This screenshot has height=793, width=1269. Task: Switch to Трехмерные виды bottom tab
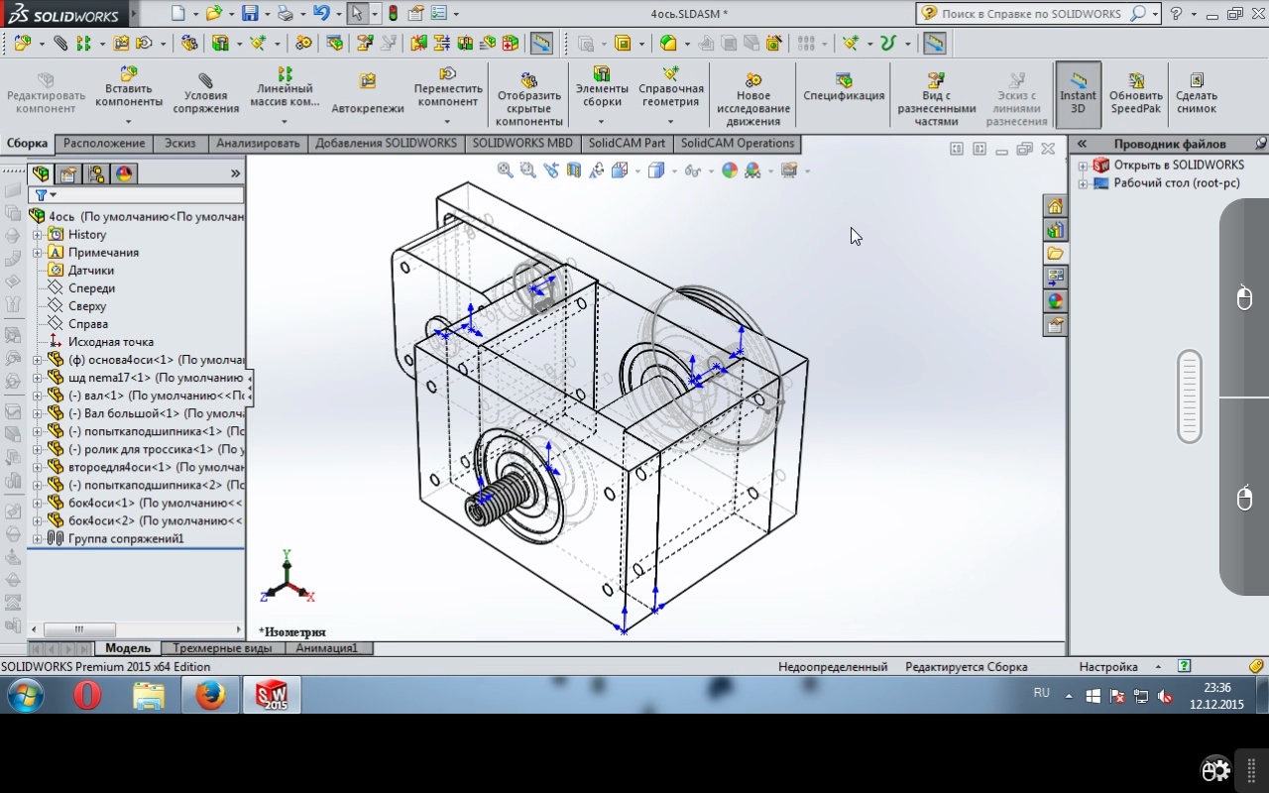pyautogui.click(x=222, y=648)
